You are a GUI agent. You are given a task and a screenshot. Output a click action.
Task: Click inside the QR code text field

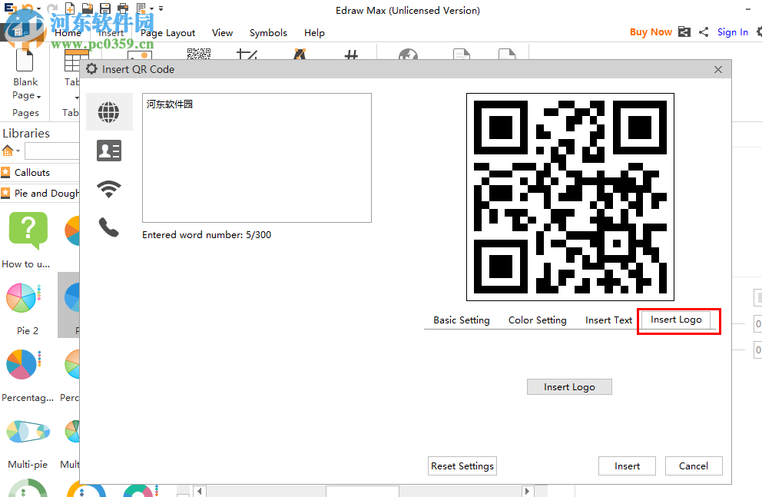point(256,157)
